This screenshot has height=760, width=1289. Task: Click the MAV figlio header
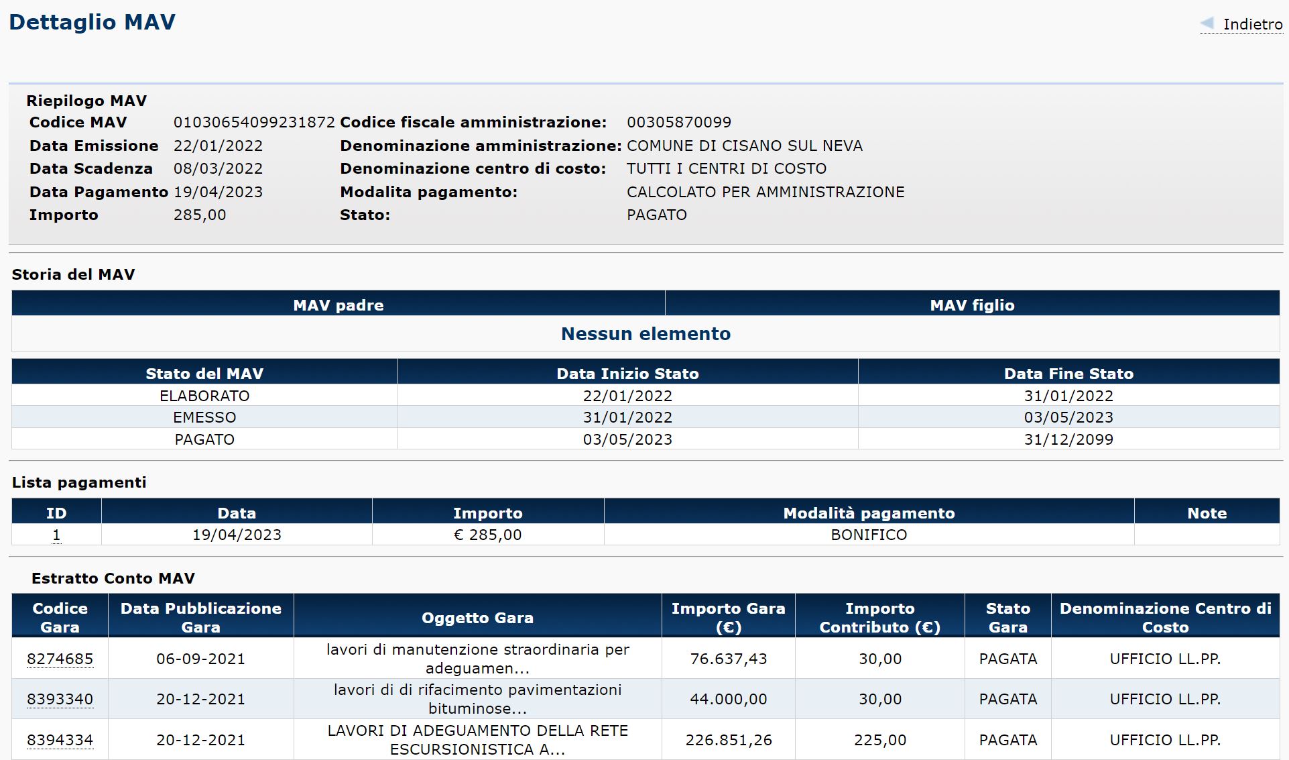click(972, 305)
